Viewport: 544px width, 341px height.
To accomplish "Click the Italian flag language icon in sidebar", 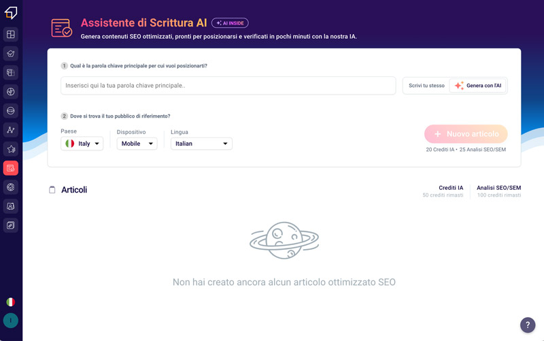I will [x=11, y=302].
